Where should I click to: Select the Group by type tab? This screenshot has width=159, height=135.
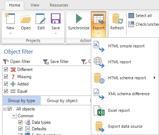click(x=22, y=101)
